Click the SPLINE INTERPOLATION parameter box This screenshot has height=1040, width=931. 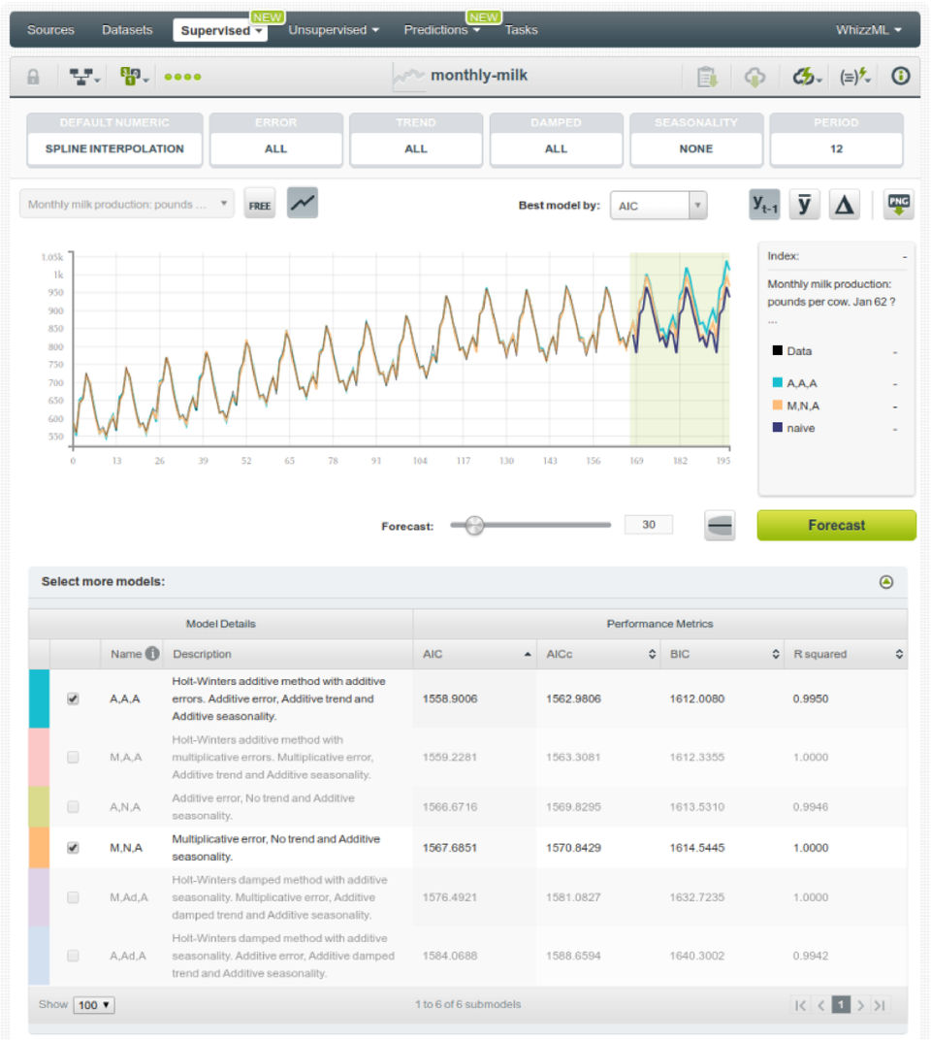[114, 140]
